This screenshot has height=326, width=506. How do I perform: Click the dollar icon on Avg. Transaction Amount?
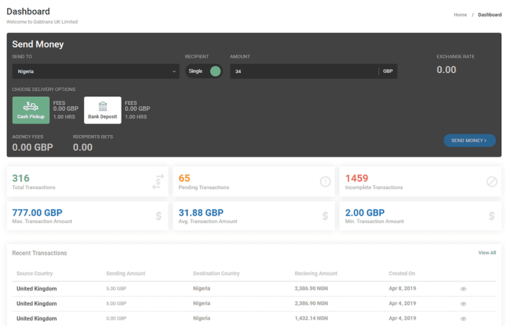click(325, 216)
